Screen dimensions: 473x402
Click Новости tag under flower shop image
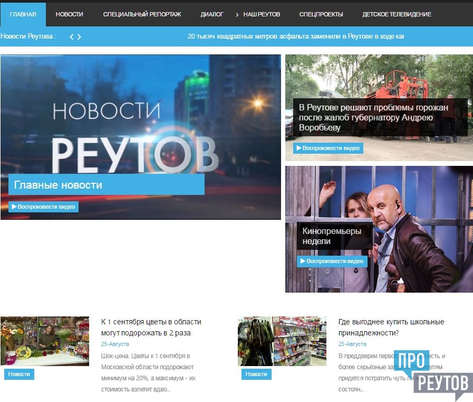19,374
